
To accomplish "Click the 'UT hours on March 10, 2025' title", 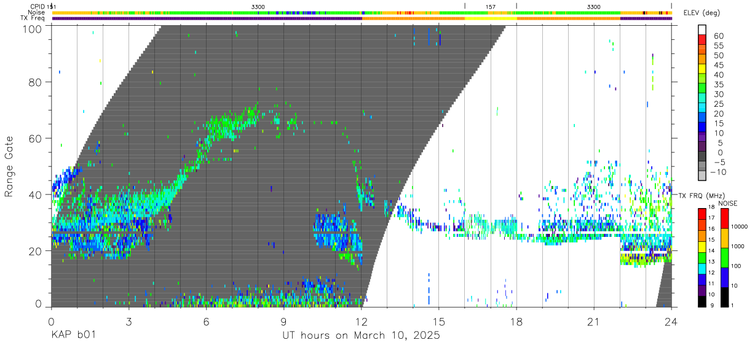I will 361,336.
